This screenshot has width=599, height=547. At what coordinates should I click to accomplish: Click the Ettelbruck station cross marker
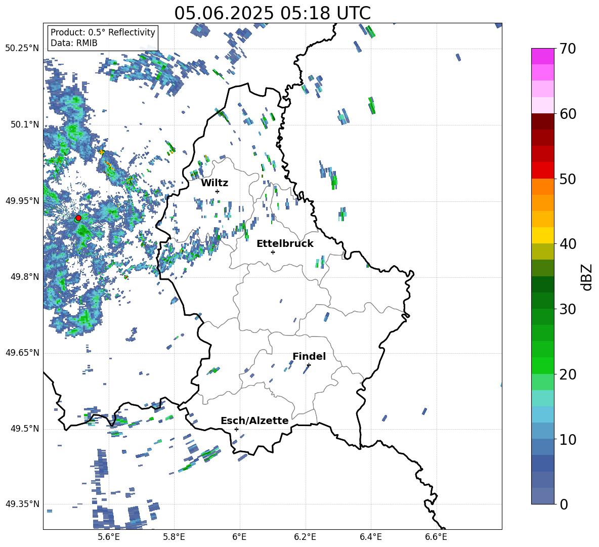273,252
